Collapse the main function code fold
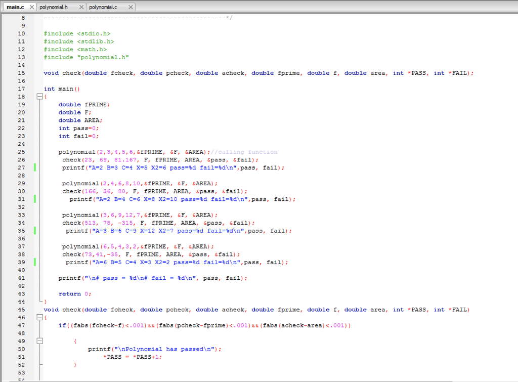The height and width of the screenshot is (382, 518). (x=39, y=96)
